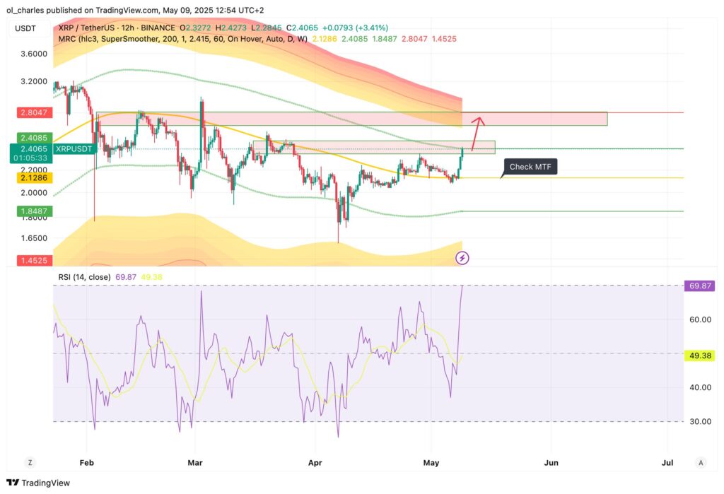The image size is (724, 494).
Task: Click the "May" label on the time axis
Action: 431,463
